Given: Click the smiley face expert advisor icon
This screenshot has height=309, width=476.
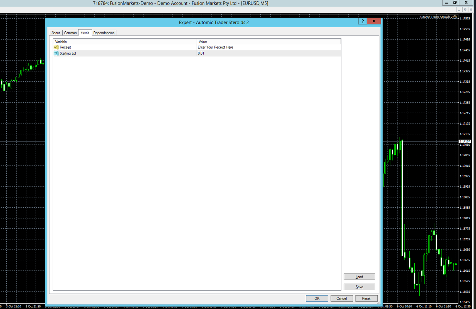Looking at the screenshot, I should [x=455, y=17].
